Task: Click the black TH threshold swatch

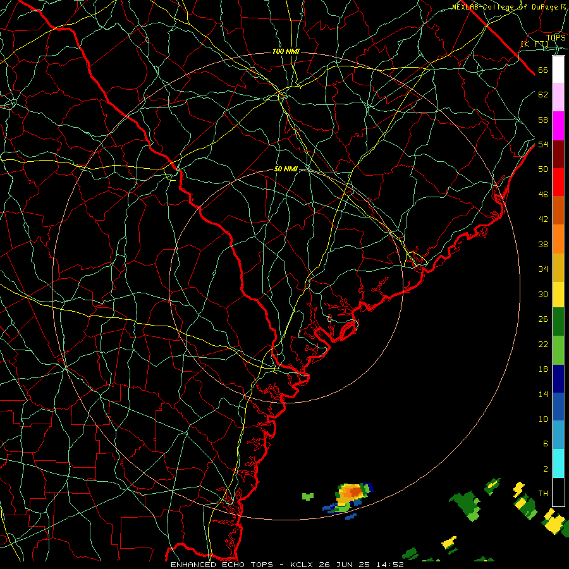Action: pyautogui.click(x=558, y=492)
